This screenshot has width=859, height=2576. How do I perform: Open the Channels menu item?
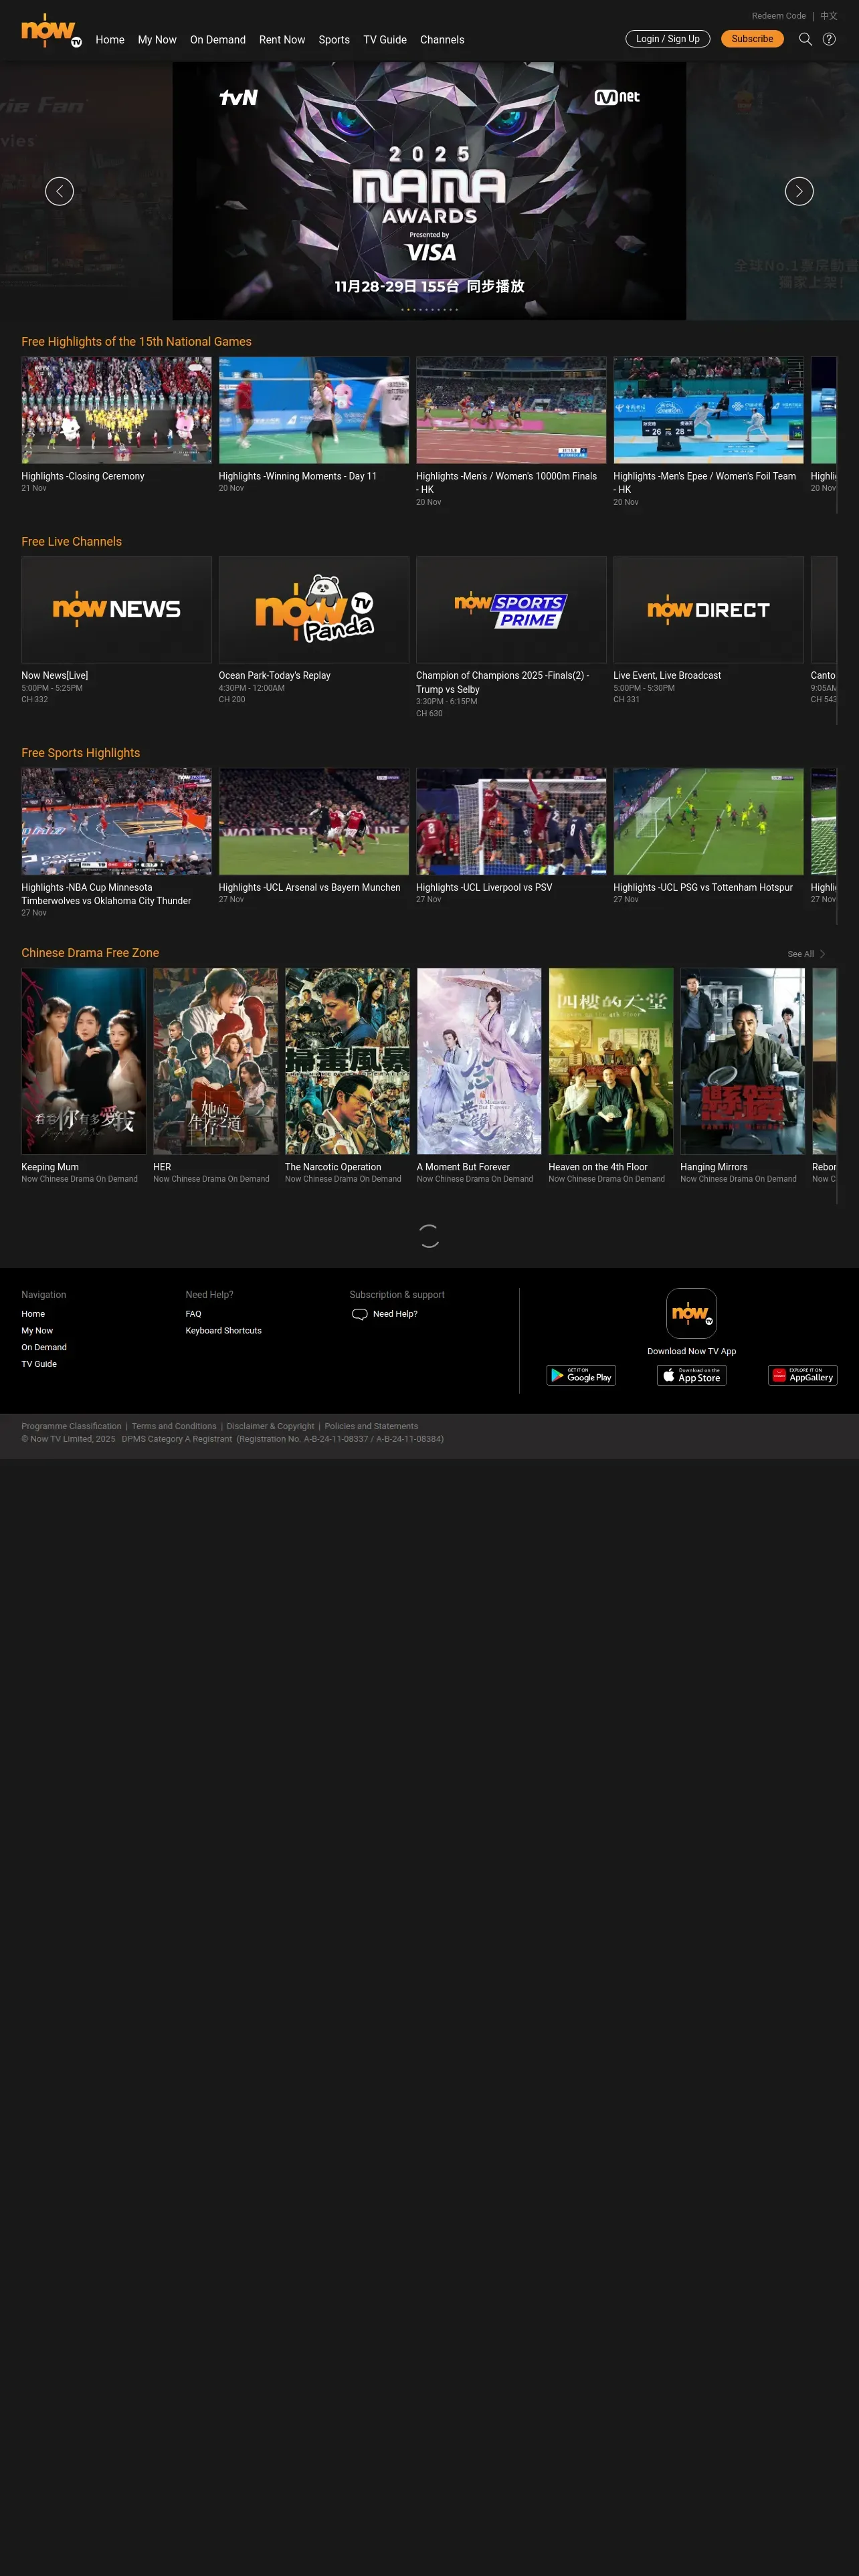[442, 40]
